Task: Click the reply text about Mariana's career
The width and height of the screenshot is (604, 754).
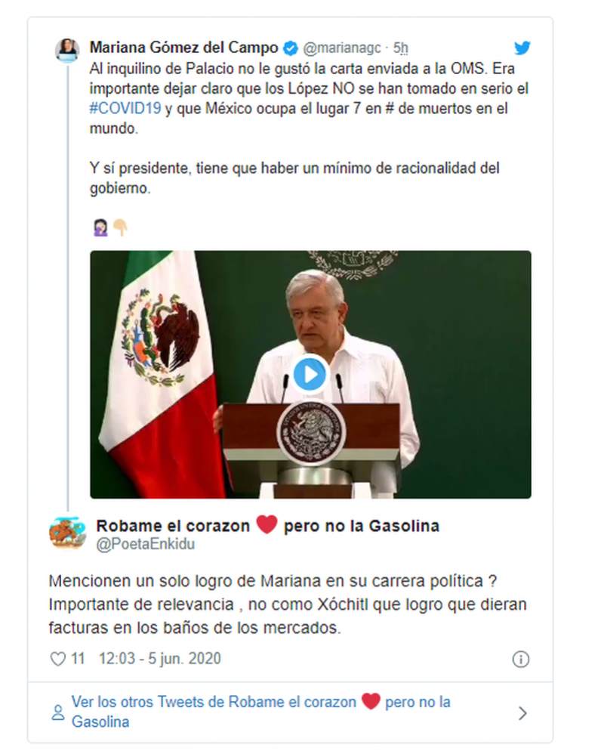Action: coord(288,604)
